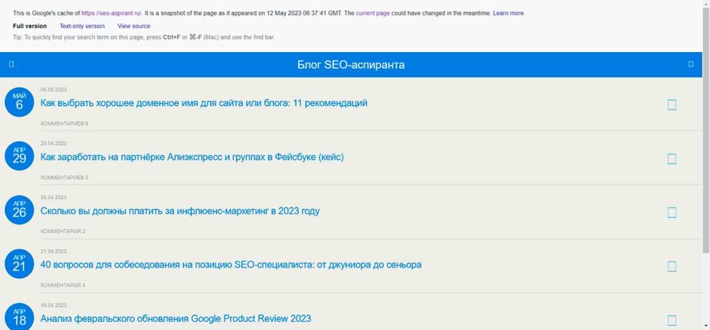Click square icon beside SEO interview article

672,266
